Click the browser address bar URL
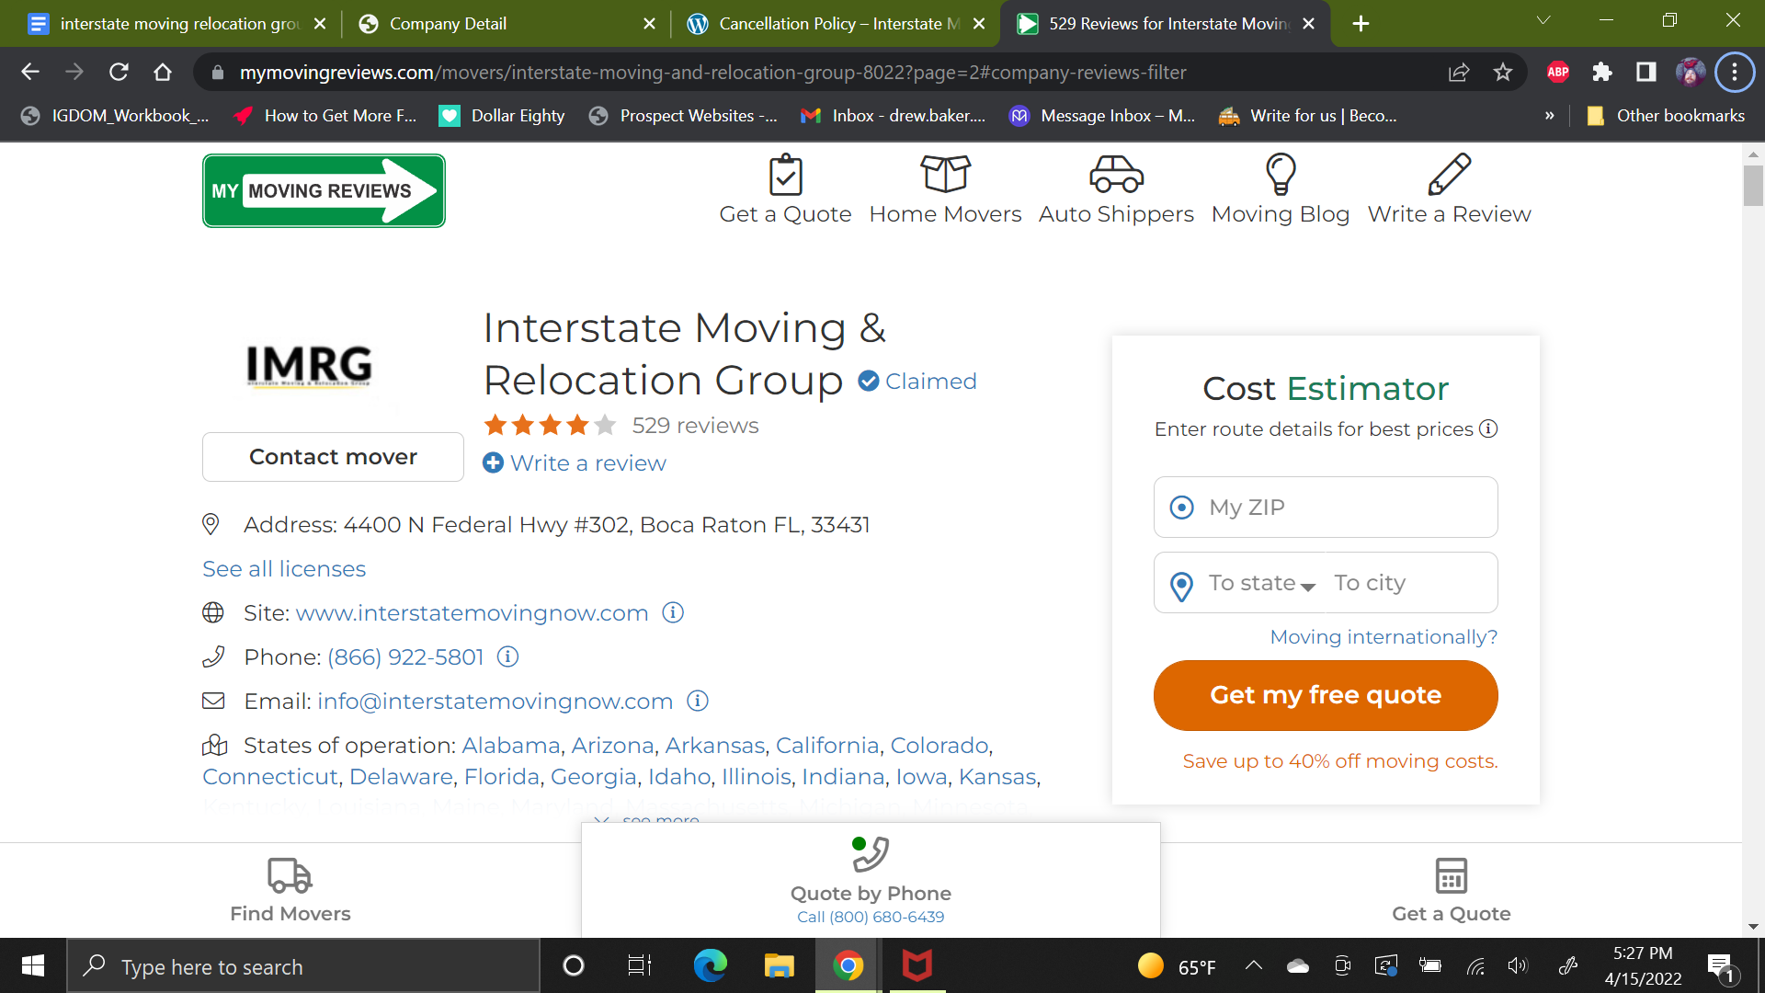The height and width of the screenshot is (993, 1765). tap(712, 72)
